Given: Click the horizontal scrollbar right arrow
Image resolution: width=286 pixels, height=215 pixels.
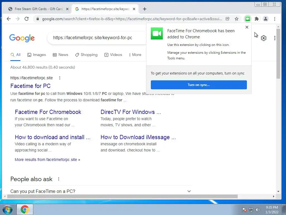Looking at the screenshot, I should tap(274, 196).
